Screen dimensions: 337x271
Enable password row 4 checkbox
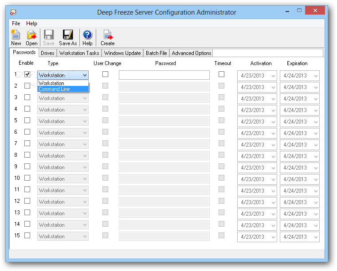(27, 109)
